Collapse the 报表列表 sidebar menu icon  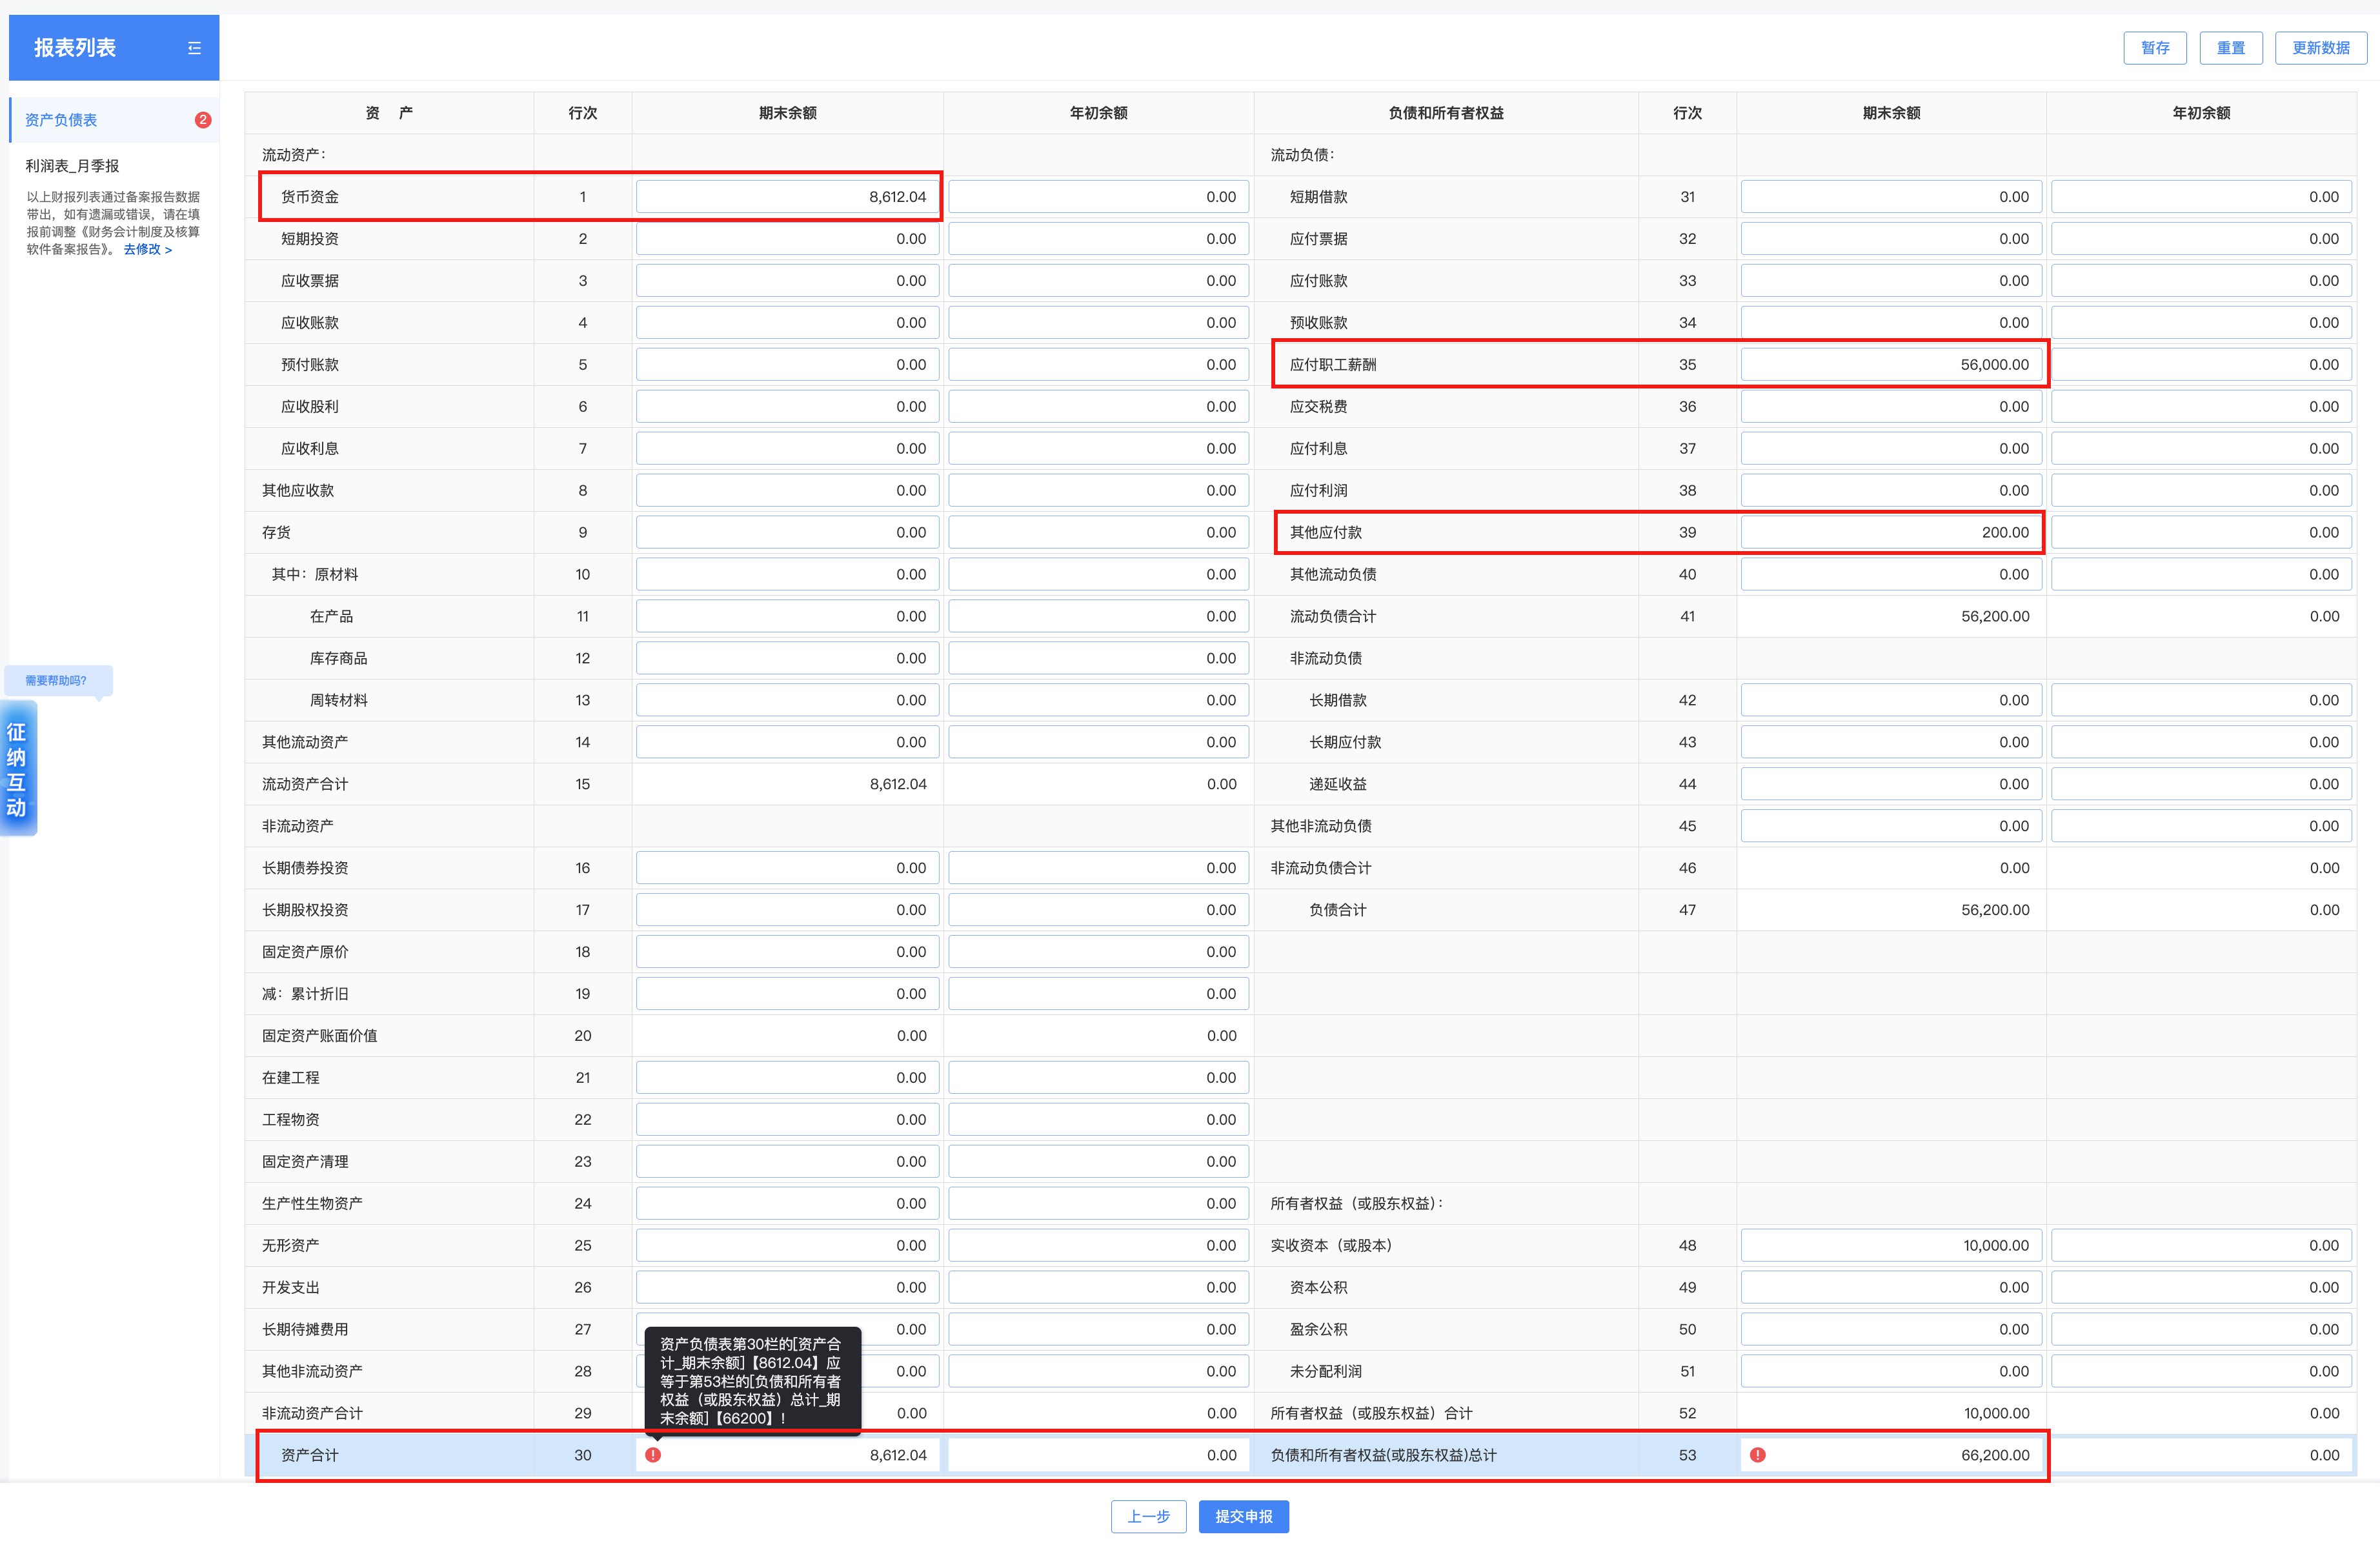click(194, 48)
